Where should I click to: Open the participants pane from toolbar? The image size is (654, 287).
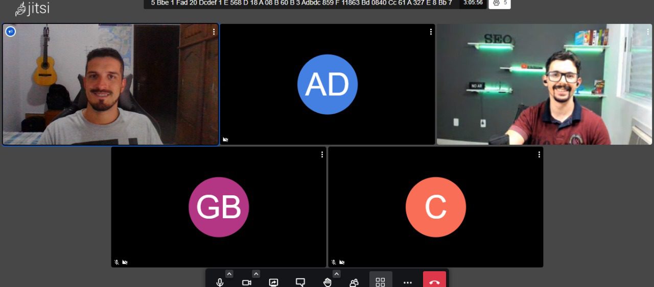(x=354, y=282)
